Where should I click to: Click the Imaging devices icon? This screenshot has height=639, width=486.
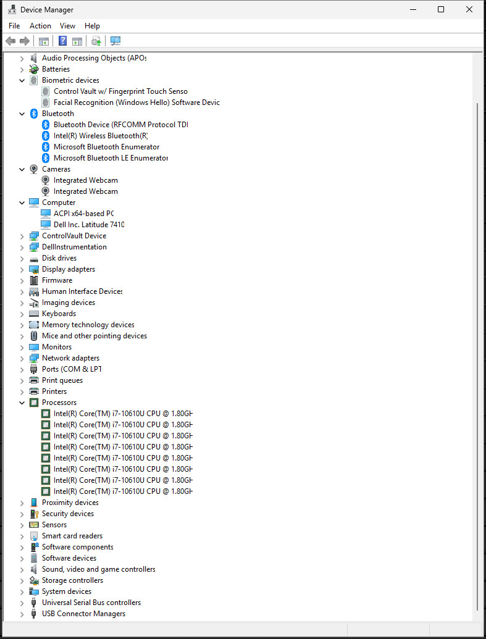pos(34,303)
